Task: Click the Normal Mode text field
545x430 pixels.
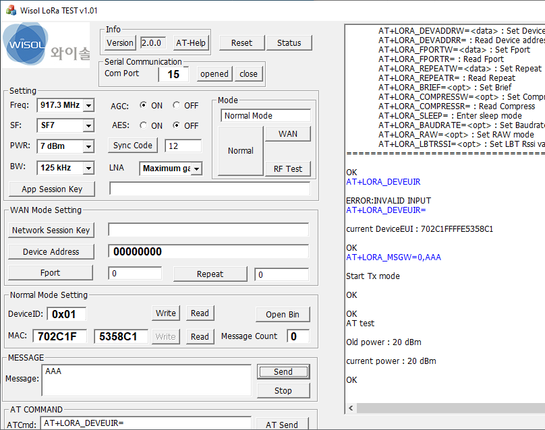Action: pyautogui.click(x=266, y=116)
